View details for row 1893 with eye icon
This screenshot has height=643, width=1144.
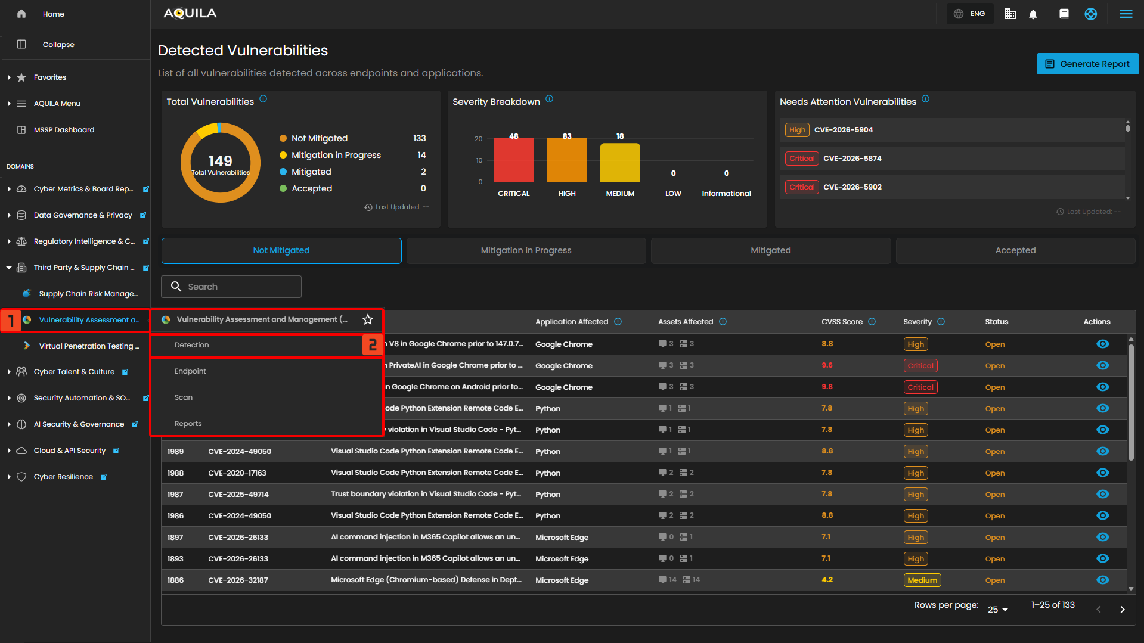tap(1102, 558)
